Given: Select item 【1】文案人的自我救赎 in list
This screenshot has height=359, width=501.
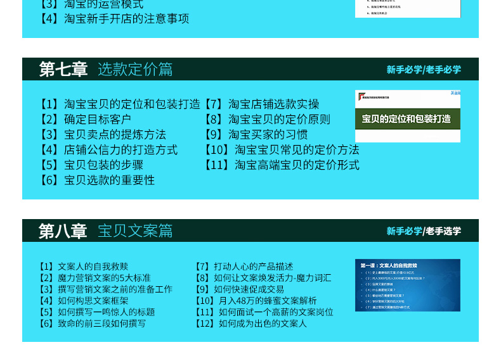Looking at the screenshot, I should tap(83, 267).
